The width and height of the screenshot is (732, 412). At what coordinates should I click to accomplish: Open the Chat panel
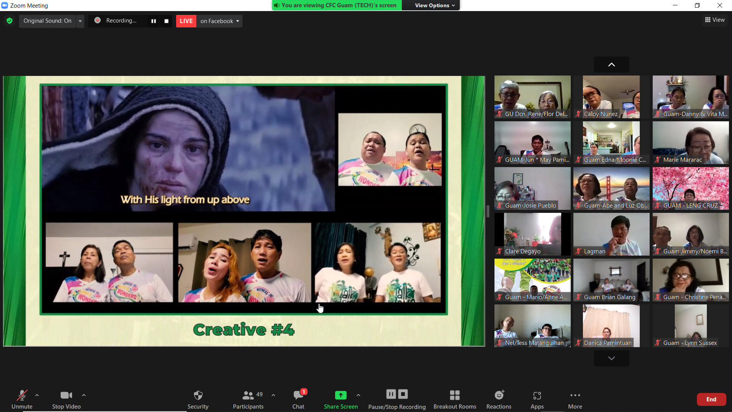coord(298,399)
